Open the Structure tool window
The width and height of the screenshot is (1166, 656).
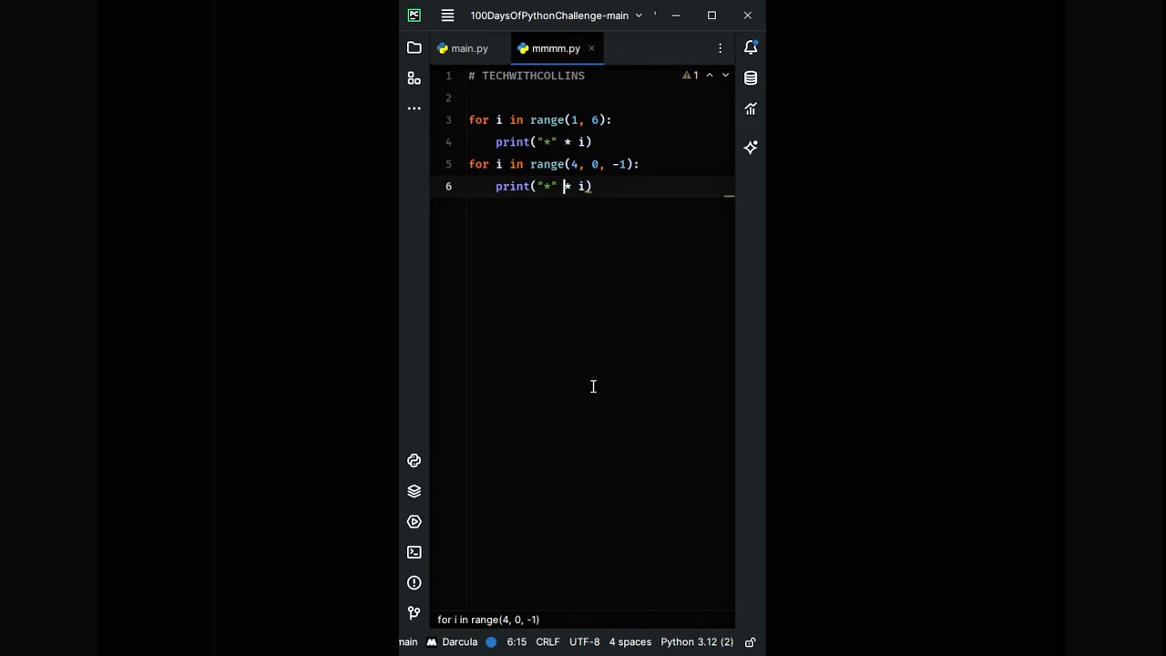coord(414,78)
